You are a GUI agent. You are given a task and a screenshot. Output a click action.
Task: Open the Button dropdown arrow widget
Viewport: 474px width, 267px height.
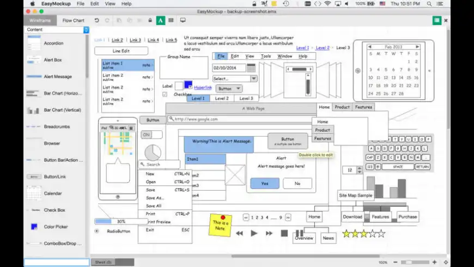click(x=238, y=89)
